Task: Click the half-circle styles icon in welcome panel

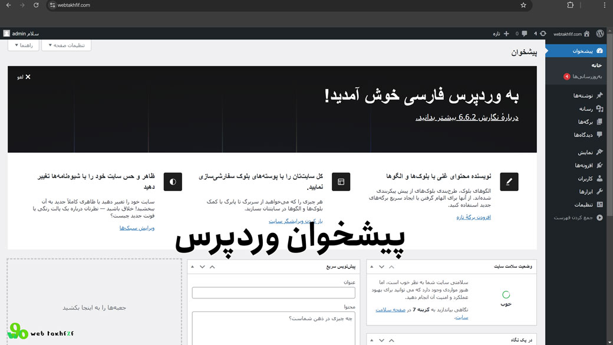Action: [x=173, y=182]
